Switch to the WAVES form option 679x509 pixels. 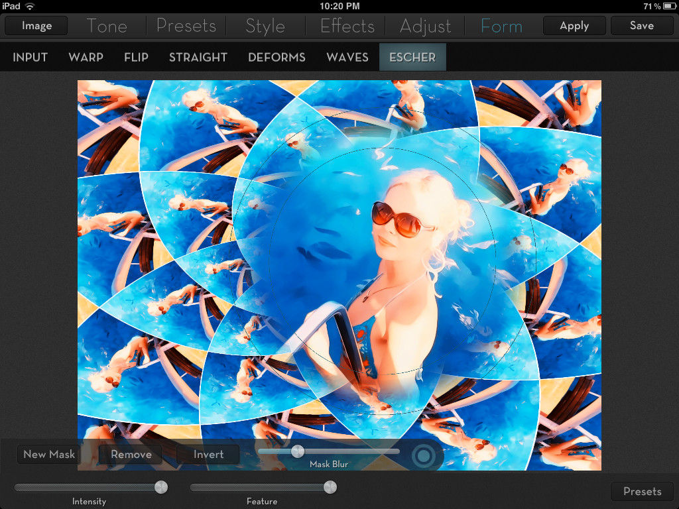pos(347,57)
